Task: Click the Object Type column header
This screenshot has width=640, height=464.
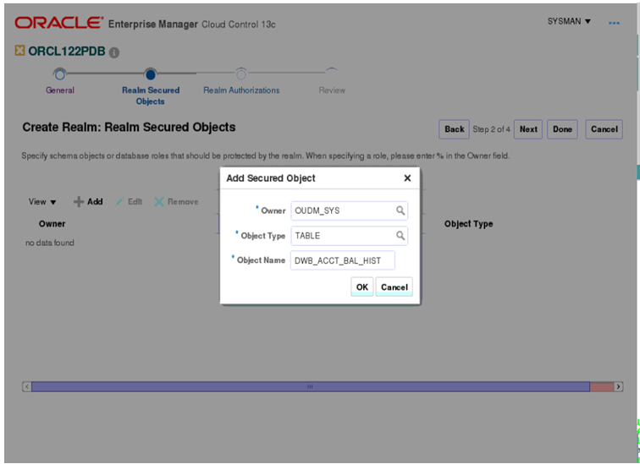Action: 469,224
